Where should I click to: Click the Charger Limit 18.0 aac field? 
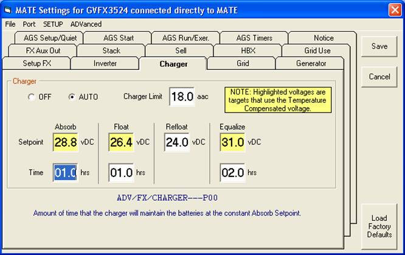point(182,97)
